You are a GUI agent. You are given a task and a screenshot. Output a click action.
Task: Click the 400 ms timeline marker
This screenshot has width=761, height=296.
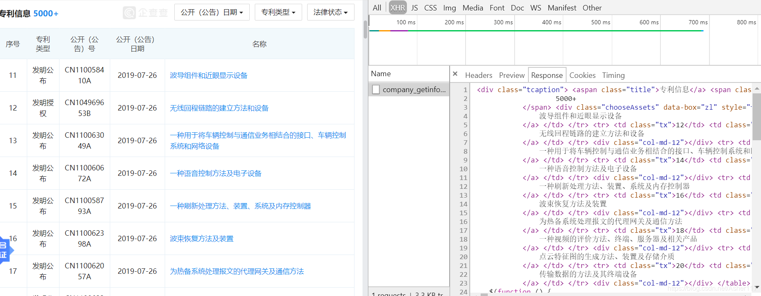point(551,22)
